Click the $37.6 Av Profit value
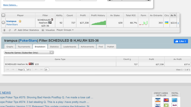Image resolution: width=191 pixels, height=107 pixels. tap(187, 64)
